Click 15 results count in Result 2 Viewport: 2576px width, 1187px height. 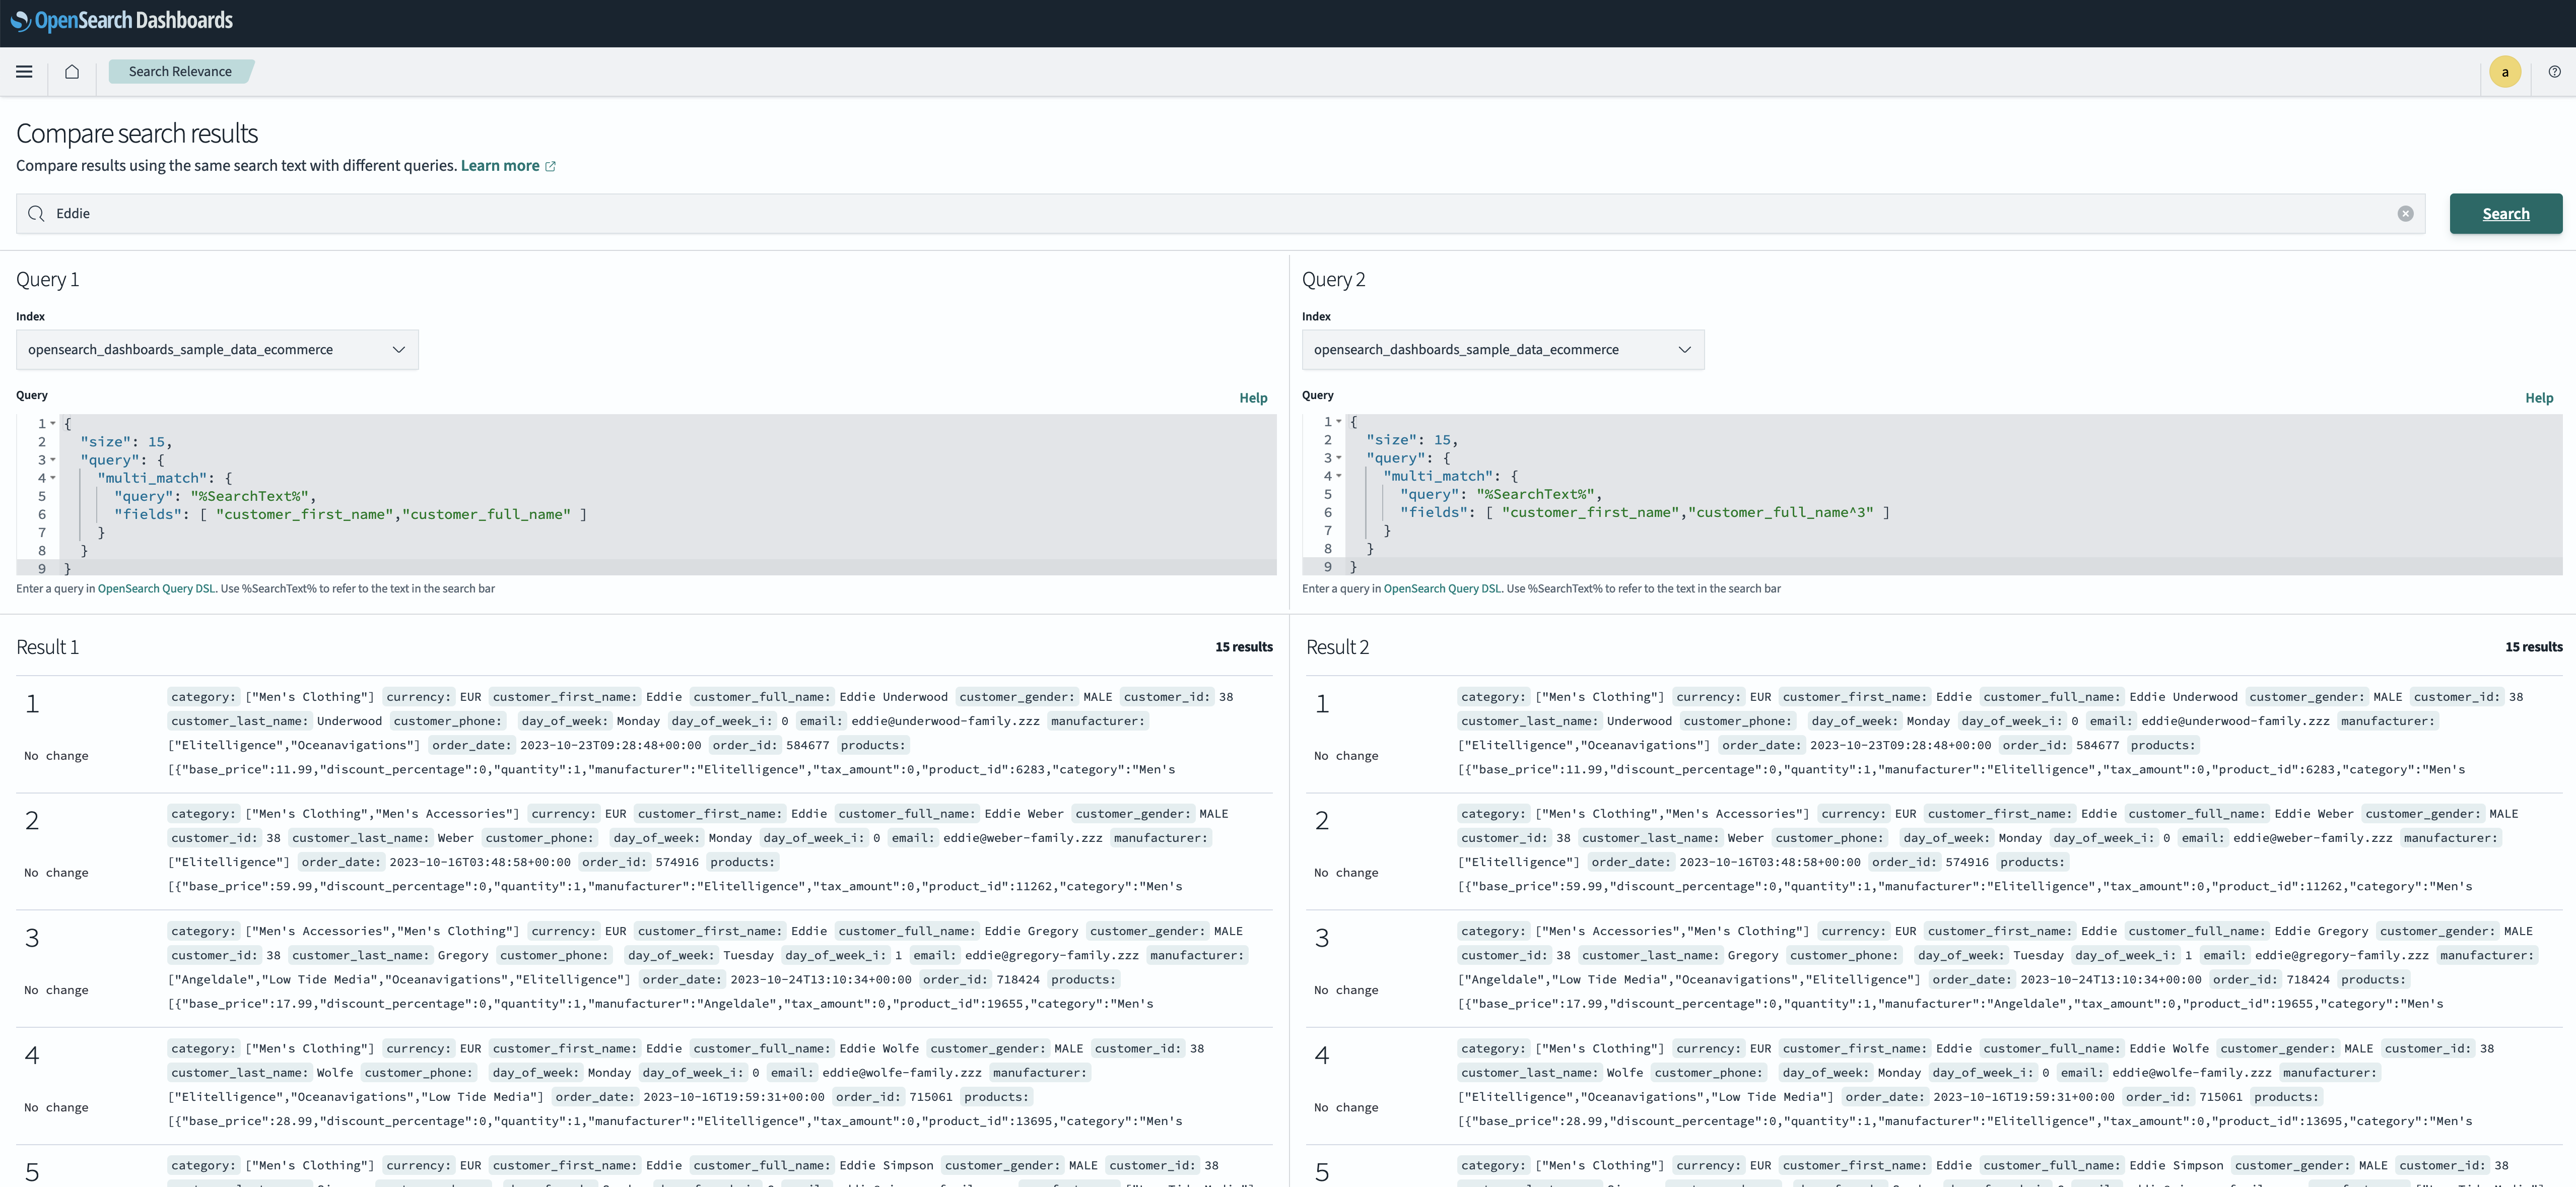tap(2534, 647)
